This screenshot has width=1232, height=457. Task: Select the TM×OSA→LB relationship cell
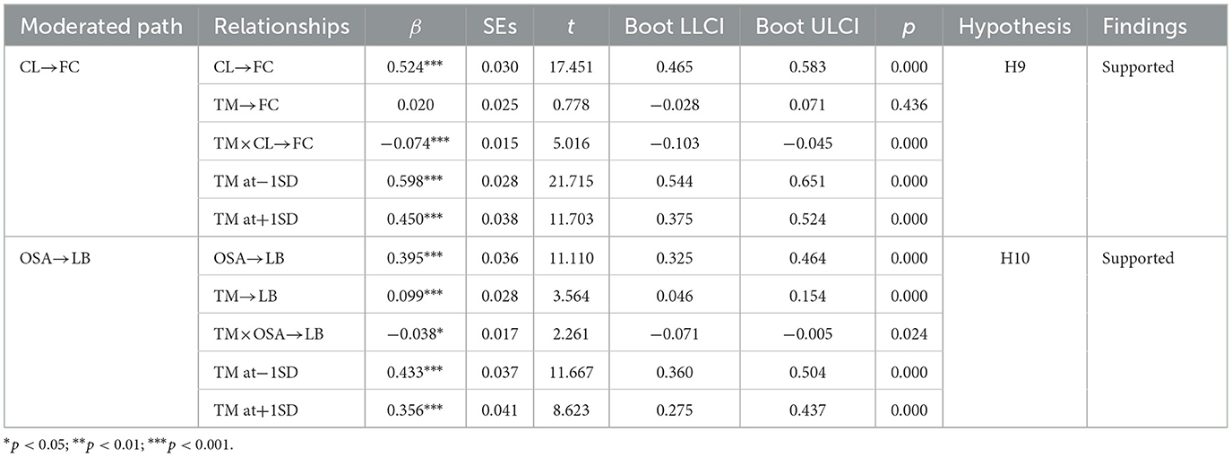coord(269,334)
